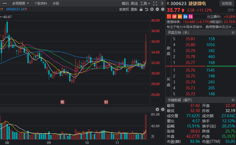Click the 陆 connect badge
The width and height of the screenshot is (236, 145).
point(191,16)
